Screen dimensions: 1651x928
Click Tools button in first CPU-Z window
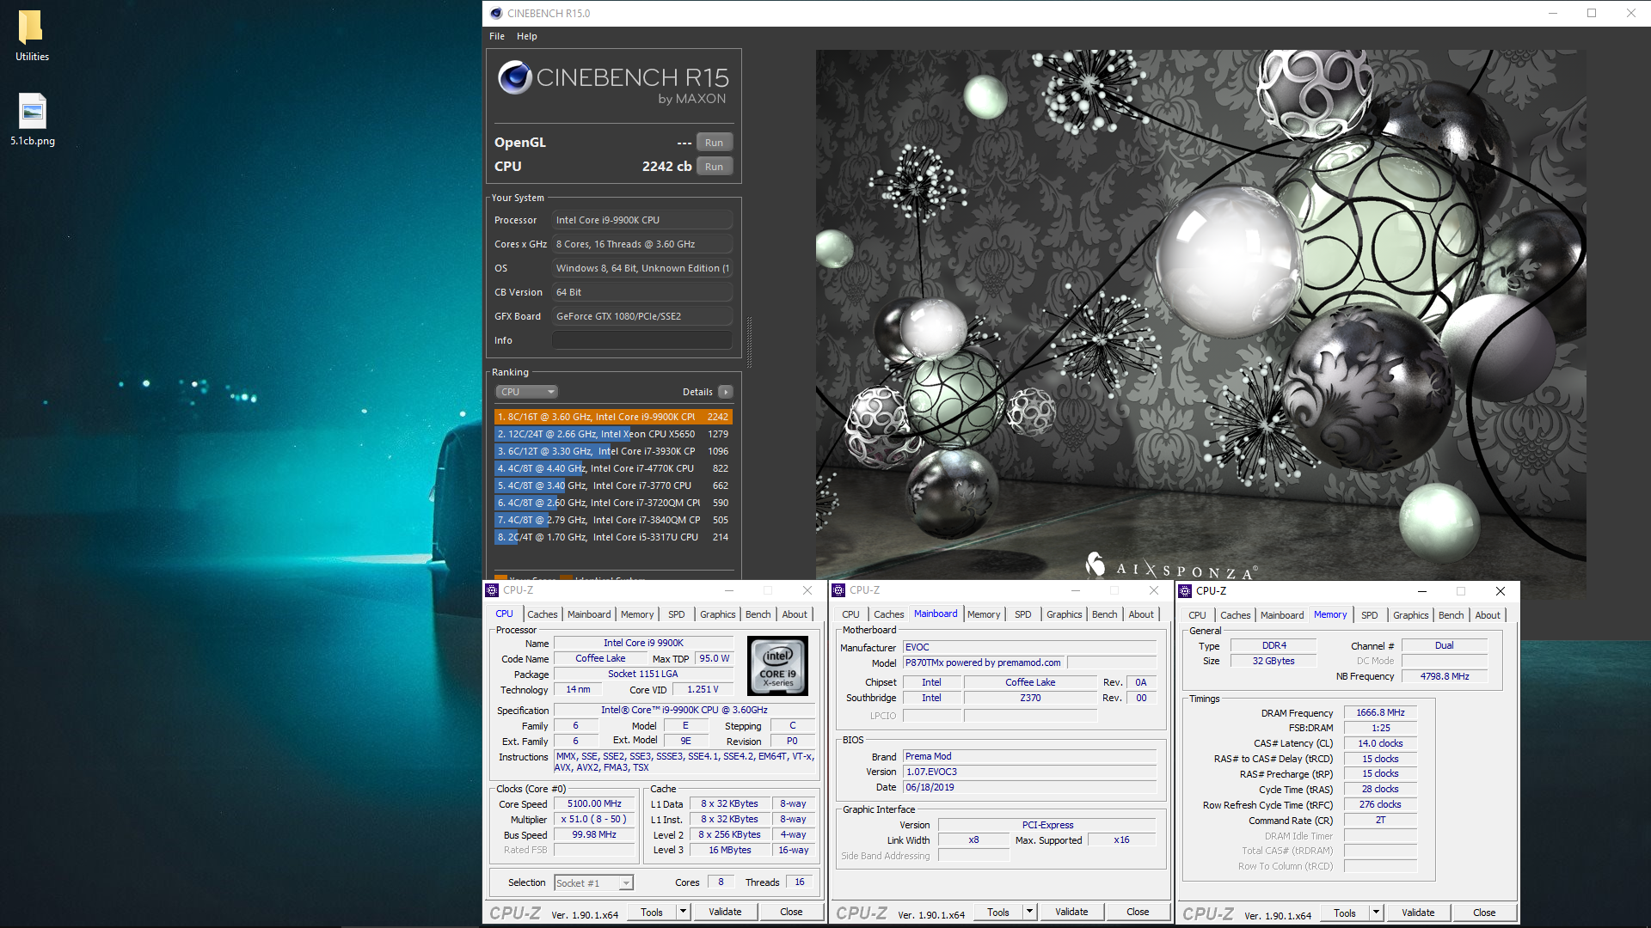(652, 913)
